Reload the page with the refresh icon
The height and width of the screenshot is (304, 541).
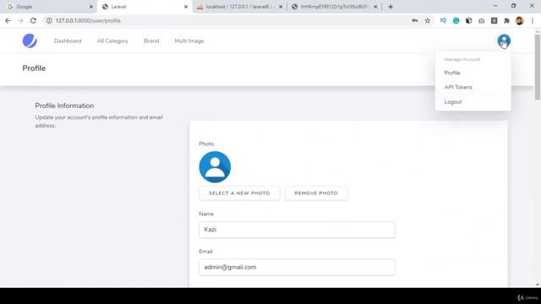pos(33,20)
